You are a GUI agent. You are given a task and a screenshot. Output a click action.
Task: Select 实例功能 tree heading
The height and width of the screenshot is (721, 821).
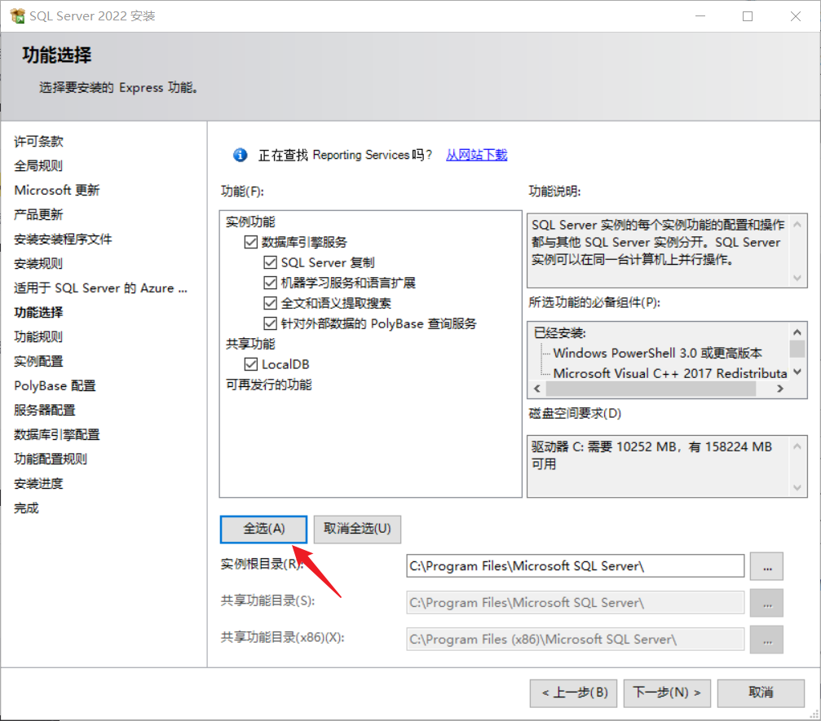tap(250, 222)
